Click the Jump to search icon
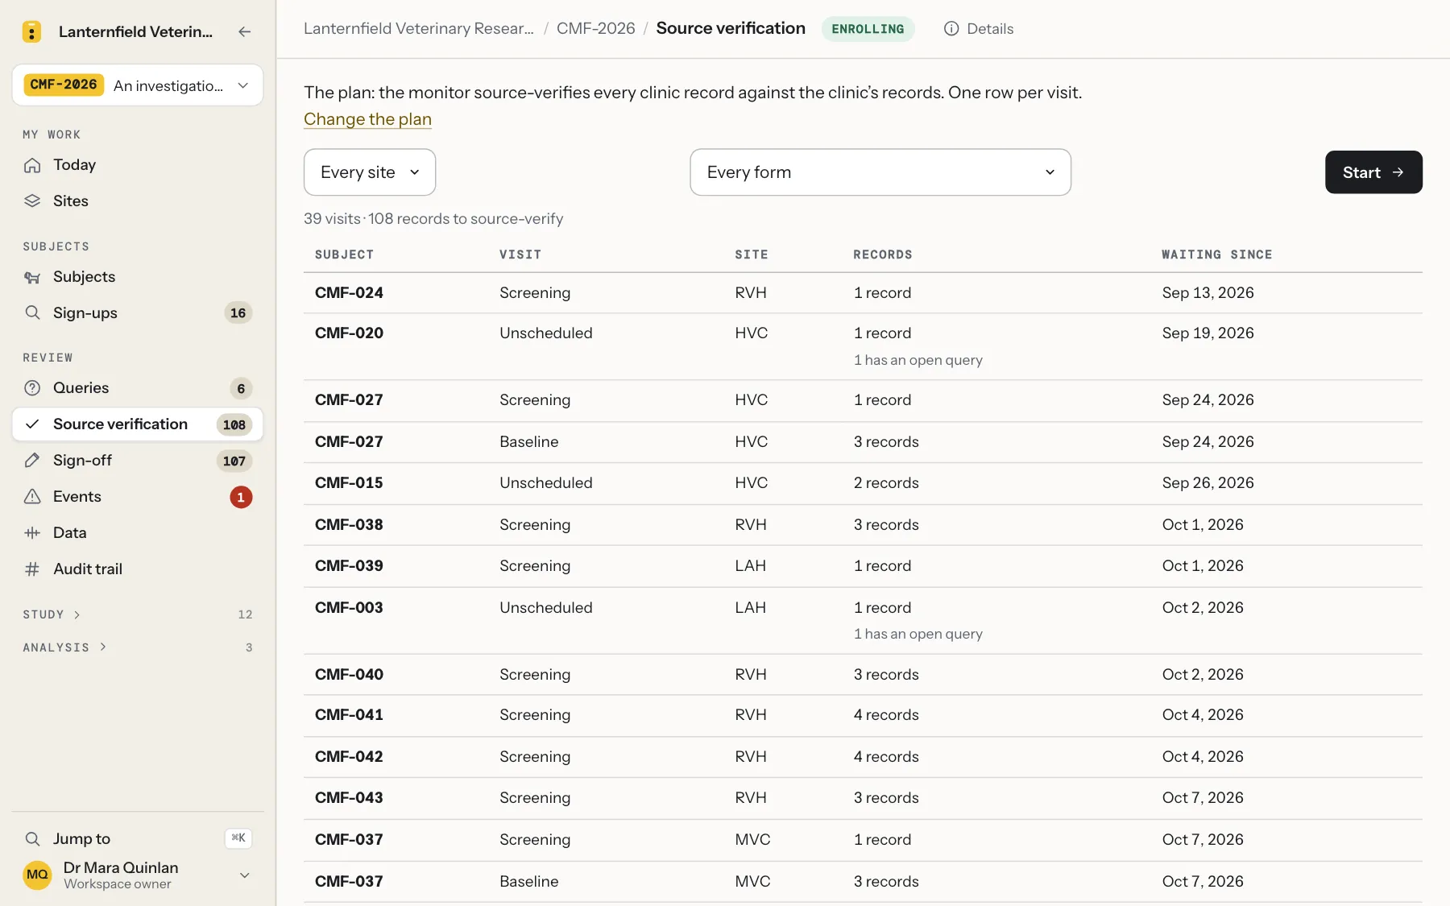The image size is (1450, 906). (32, 839)
